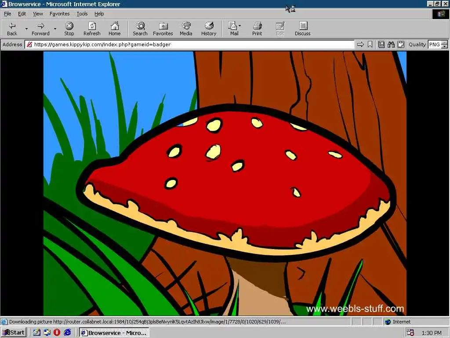Open the Forward history dropdown arrow

pos(55,29)
